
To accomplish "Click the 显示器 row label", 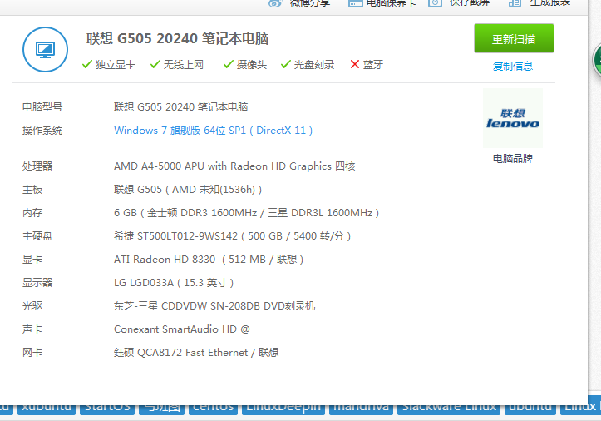I will coord(37,283).
